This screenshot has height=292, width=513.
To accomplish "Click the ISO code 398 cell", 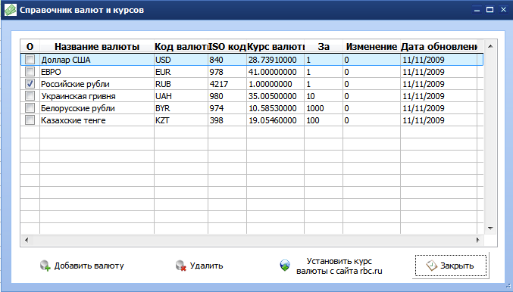I will (x=227, y=120).
